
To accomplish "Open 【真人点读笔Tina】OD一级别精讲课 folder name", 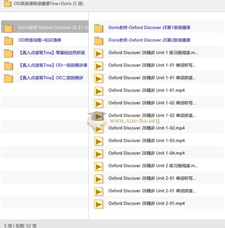I will pyautogui.click(x=53, y=65).
